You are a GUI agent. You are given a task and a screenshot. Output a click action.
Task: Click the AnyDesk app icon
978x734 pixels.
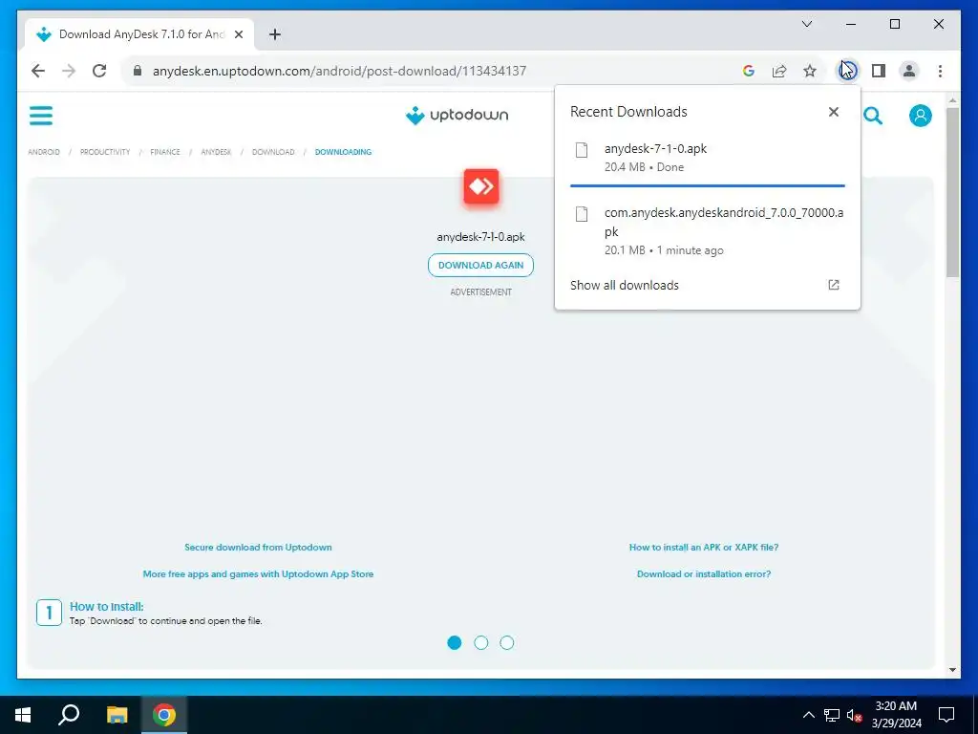[x=481, y=186]
